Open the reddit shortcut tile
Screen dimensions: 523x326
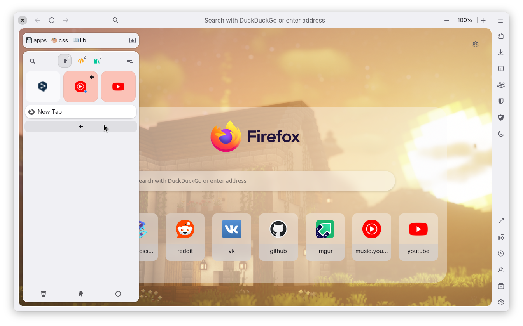point(185,237)
